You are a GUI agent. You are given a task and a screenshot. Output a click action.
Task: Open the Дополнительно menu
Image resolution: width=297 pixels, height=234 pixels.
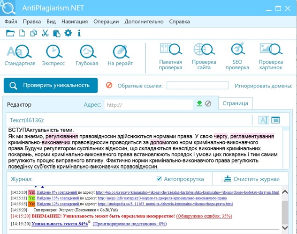point(144,22)
